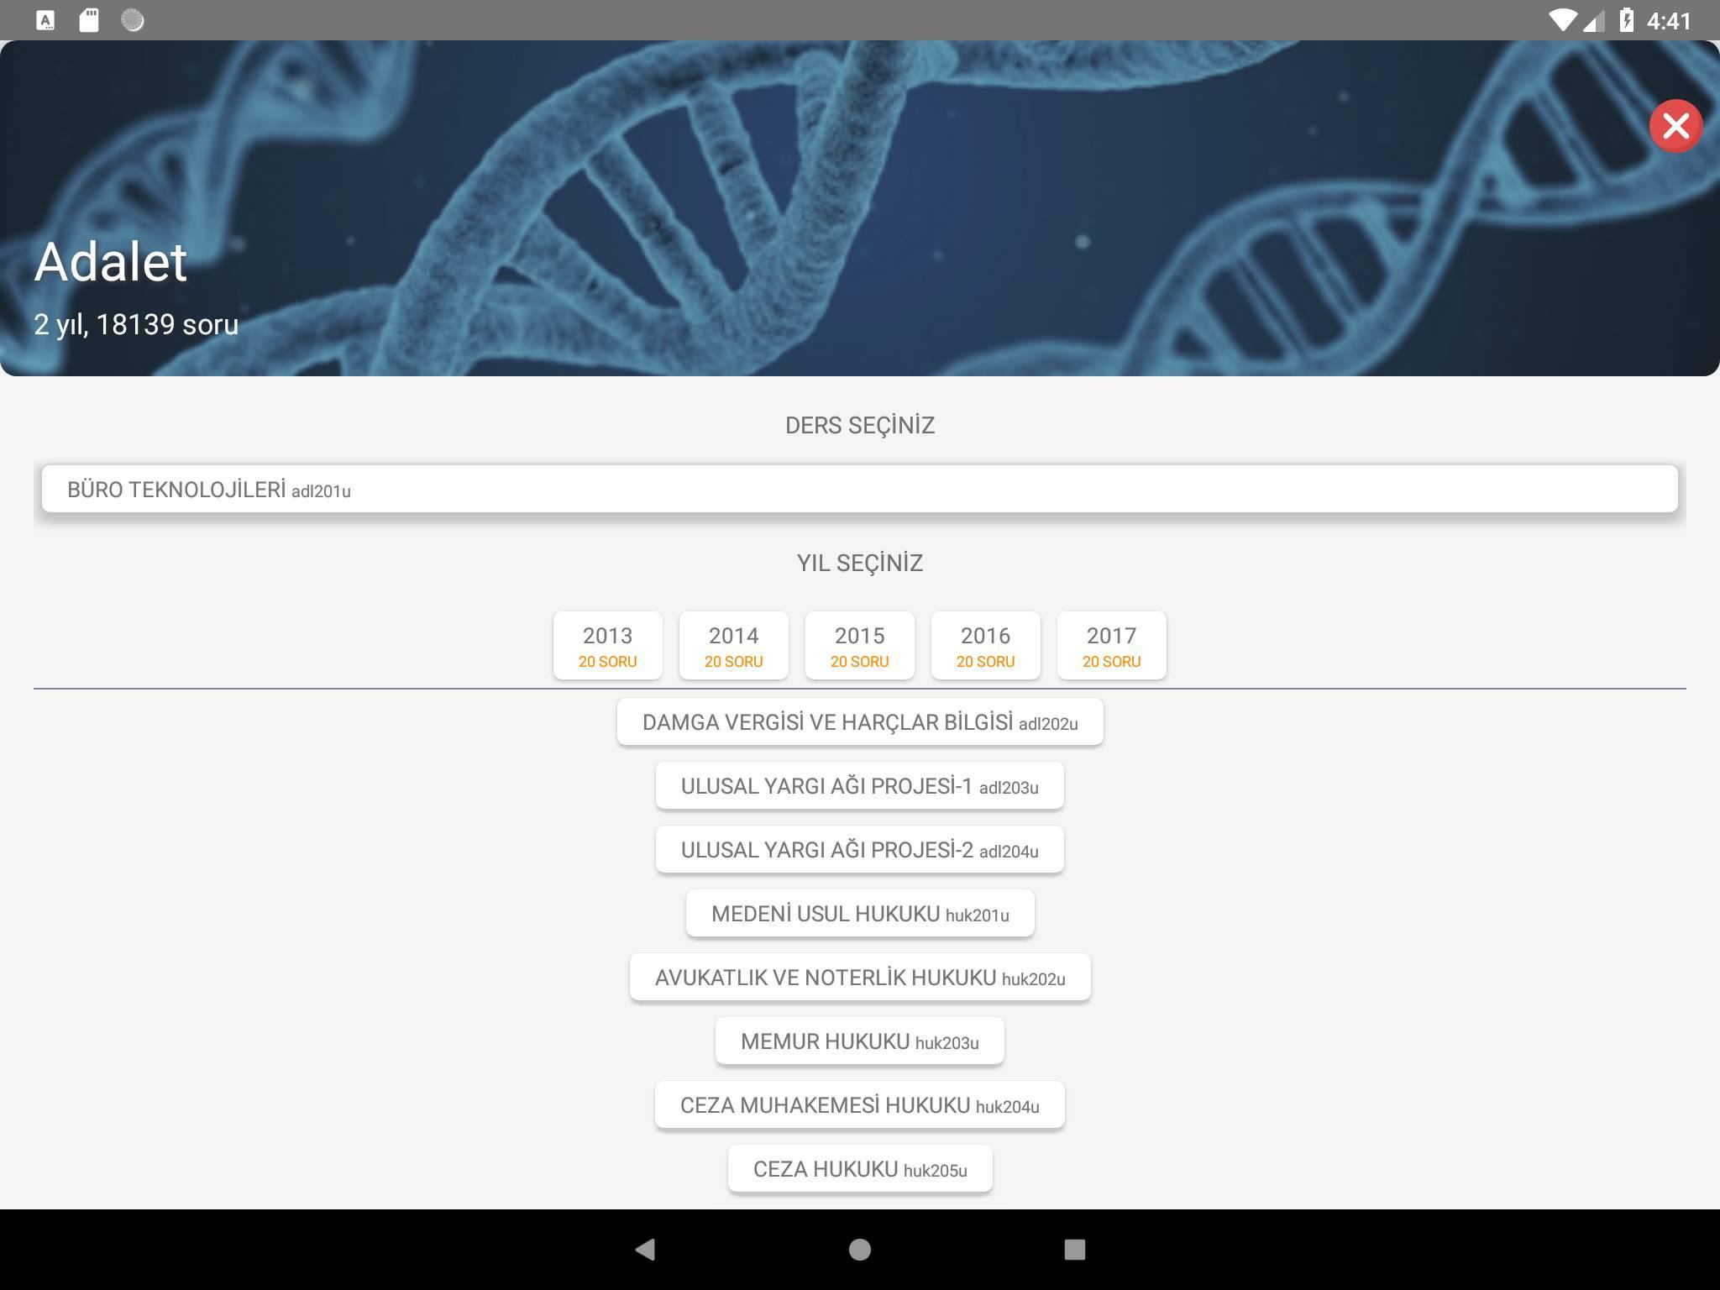The image size is (1720, 1290).
Task: Choose year 2013 with 20 soru
Action: click(608, 646)
